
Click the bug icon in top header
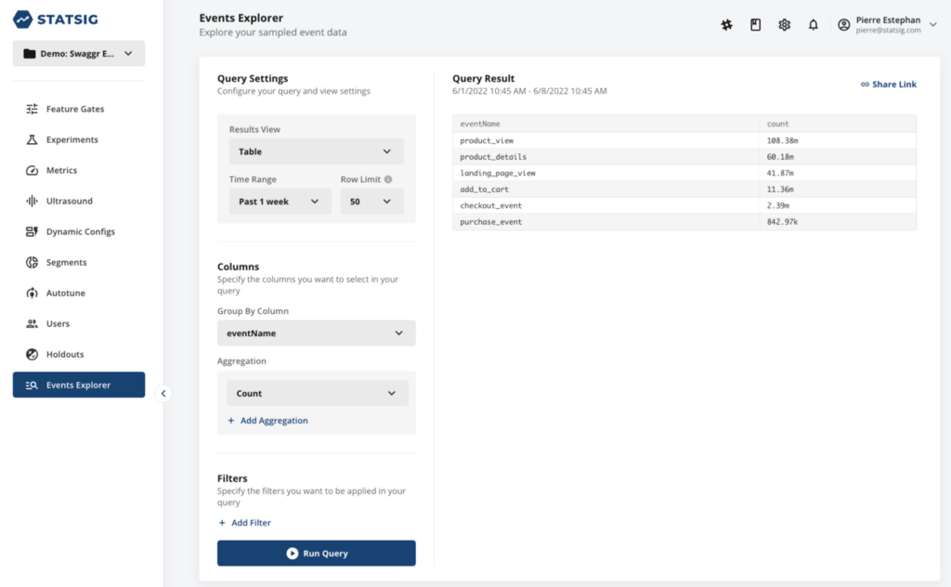click(x=726, y=25)
